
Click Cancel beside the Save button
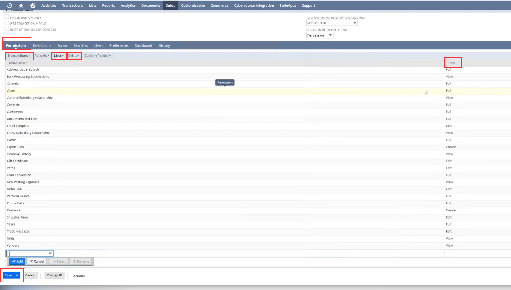30,275
